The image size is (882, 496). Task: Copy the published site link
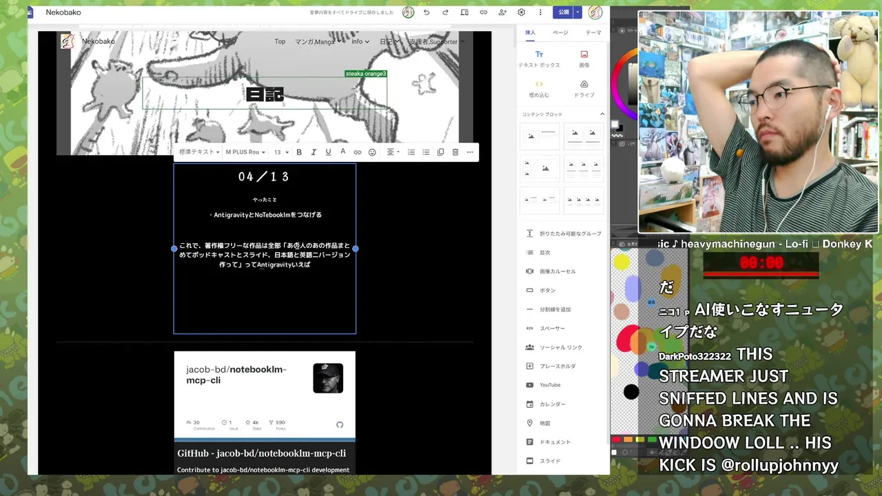click(484, 12)
